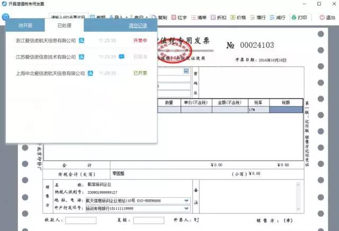Viewport: 339px width, 231px height.
Task: Click the 税额 column header
Action: tap(286, 103)
